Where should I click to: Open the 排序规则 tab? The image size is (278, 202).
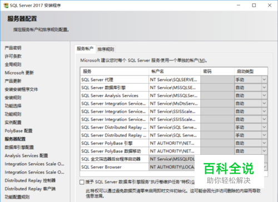tap(106, 49)
